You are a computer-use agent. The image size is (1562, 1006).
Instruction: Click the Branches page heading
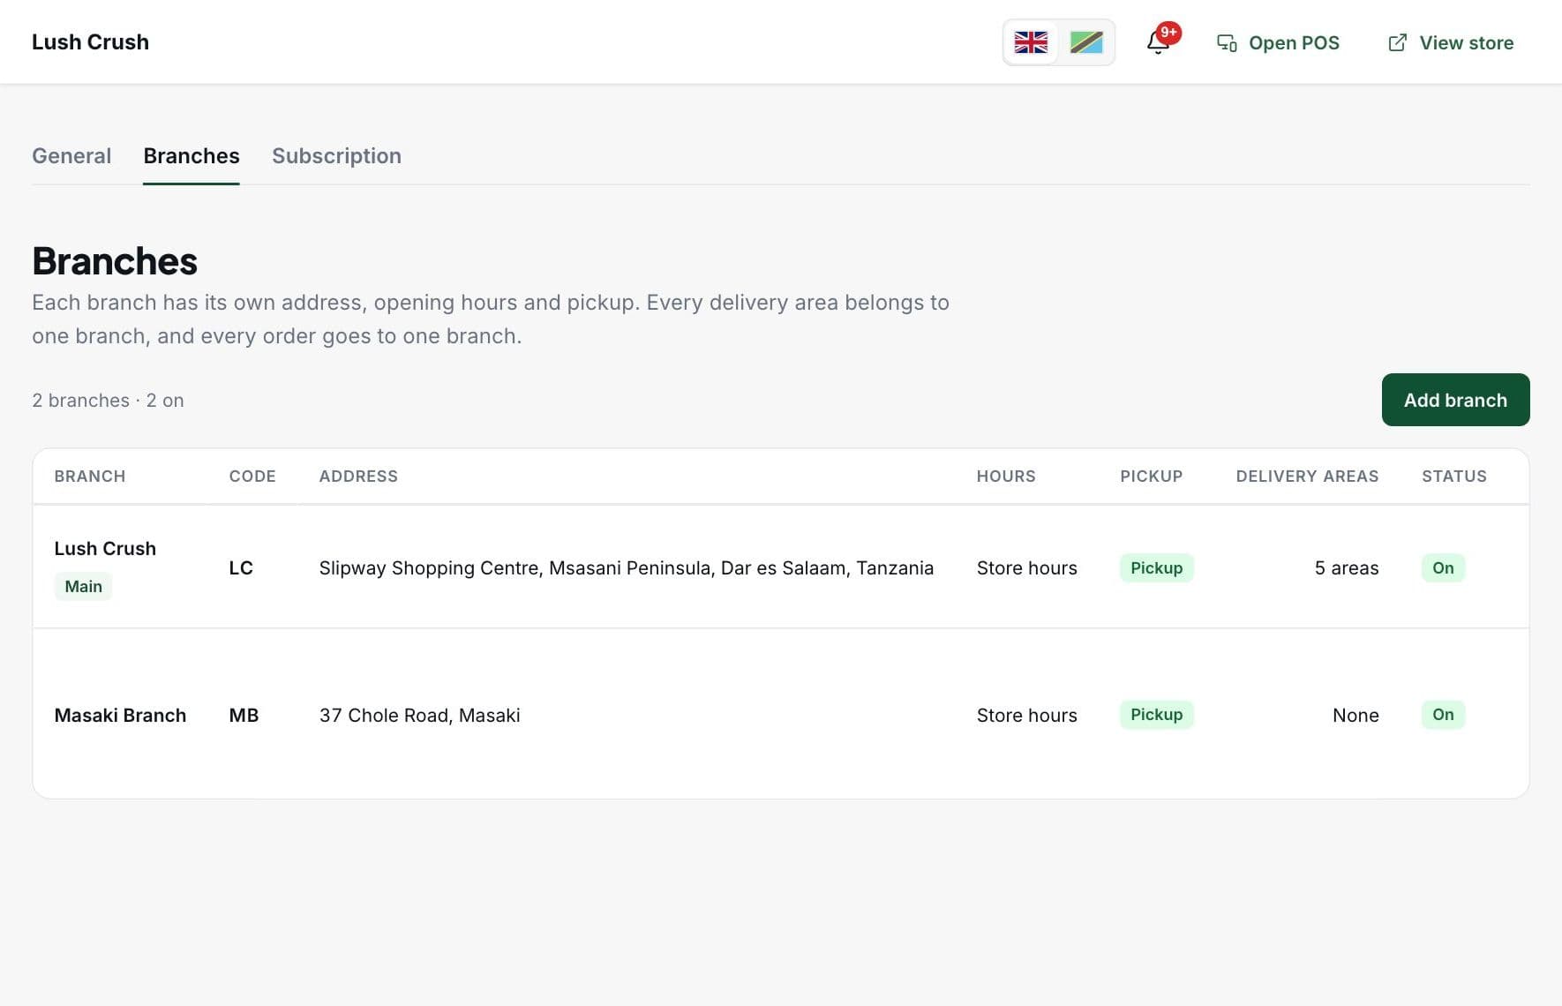pos(115,261)
